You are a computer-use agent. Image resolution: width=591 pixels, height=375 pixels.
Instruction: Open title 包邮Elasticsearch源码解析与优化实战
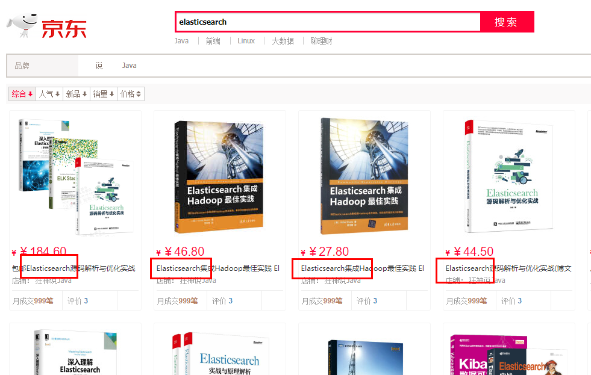pos(73,268)
